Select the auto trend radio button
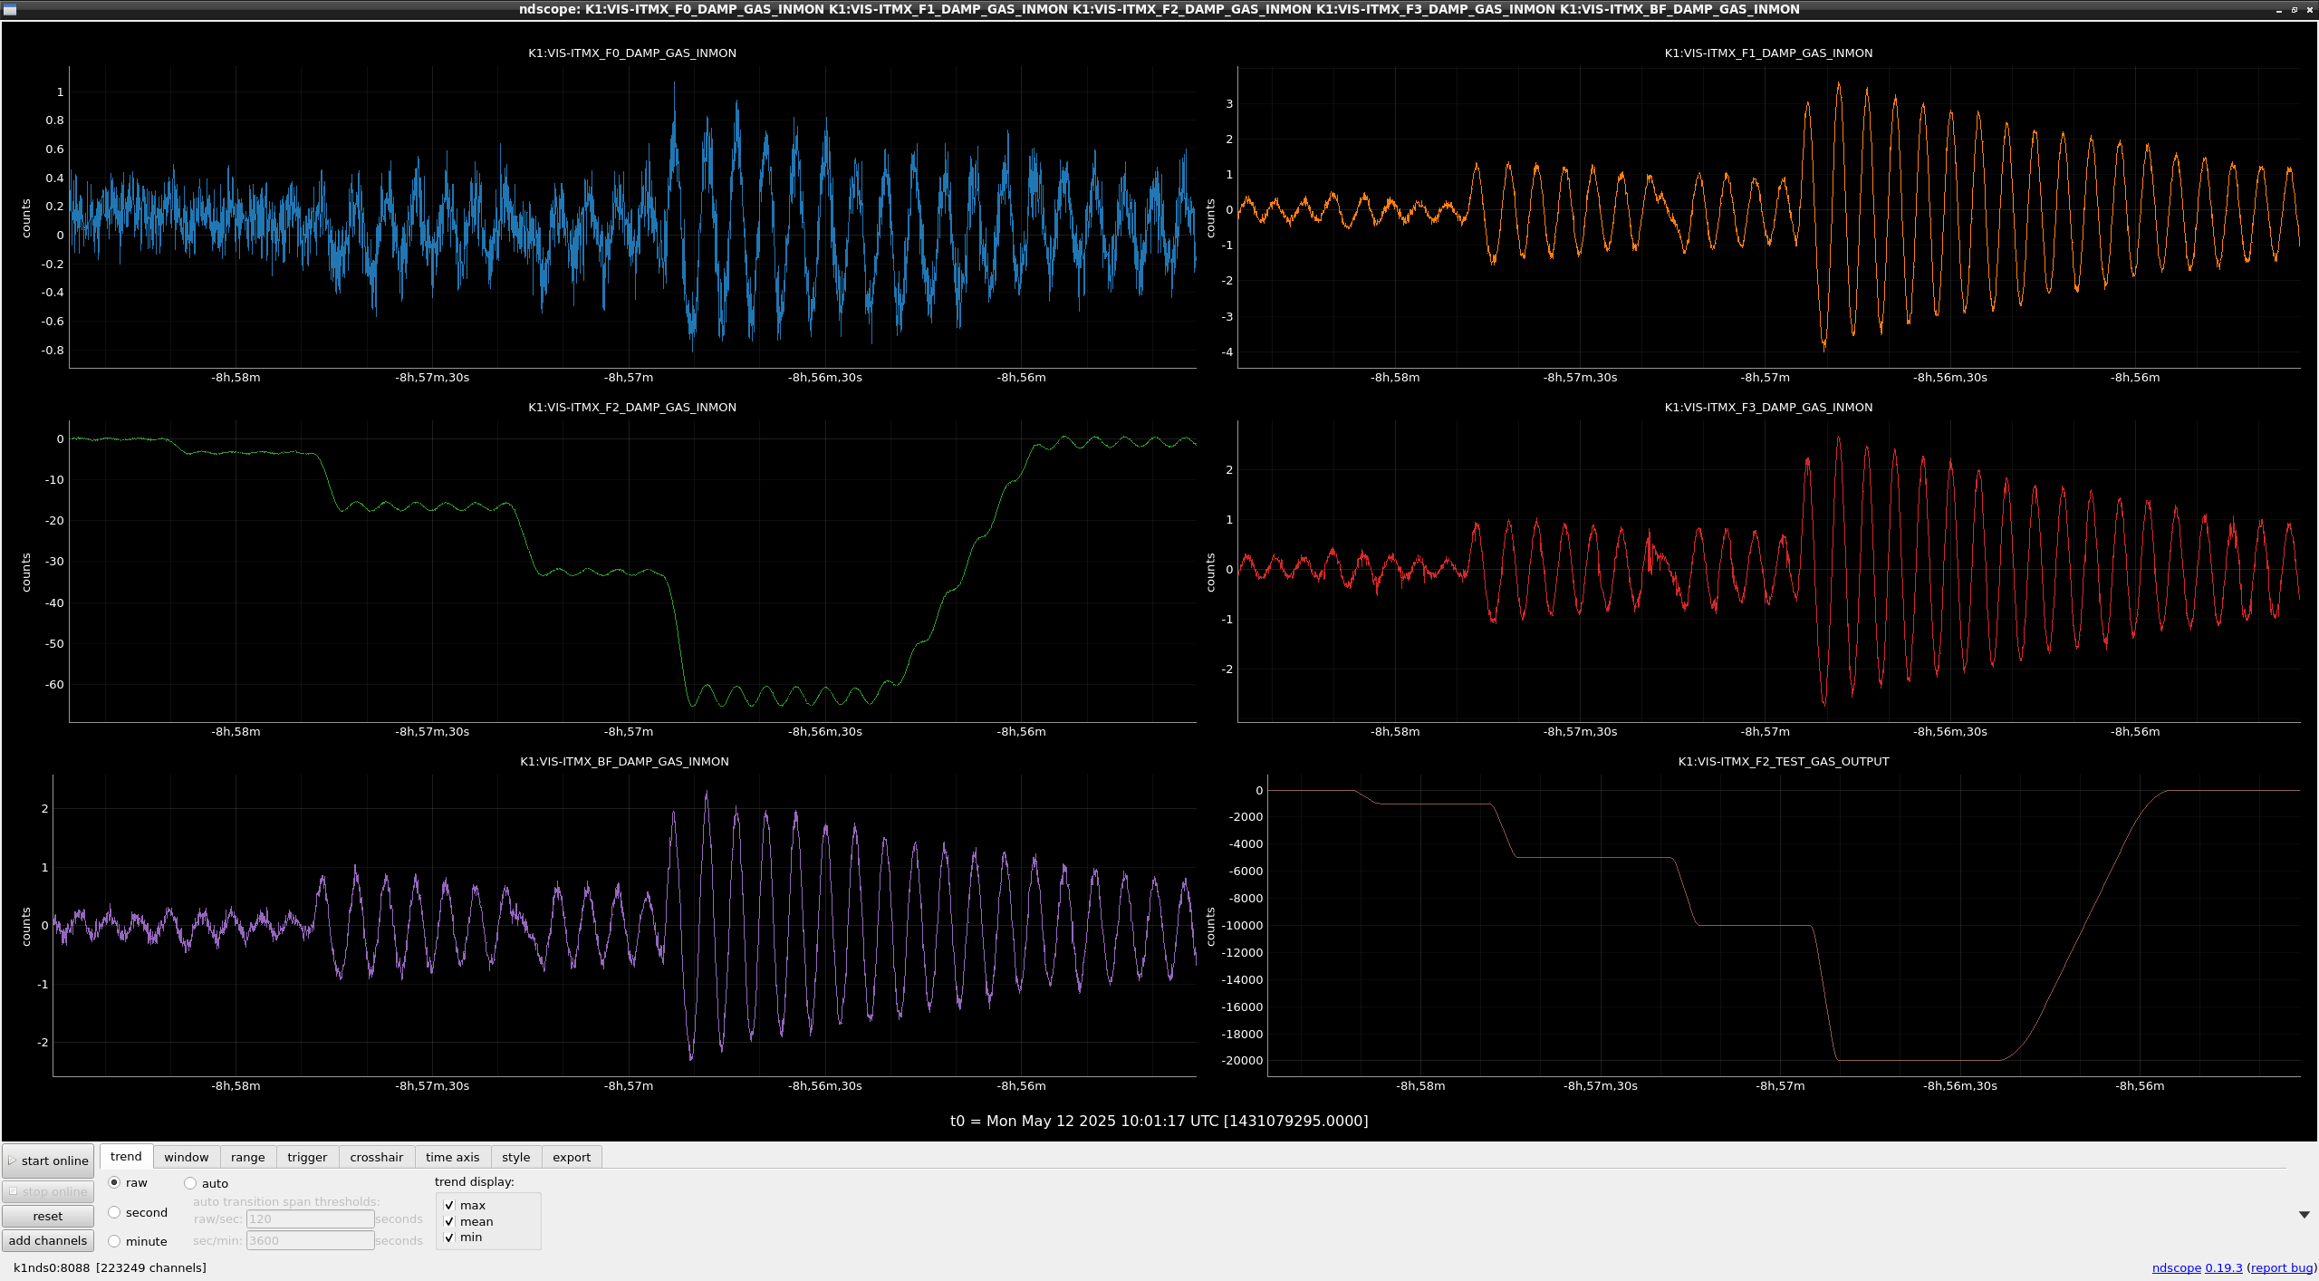The image size is (2319, 1281). click(190, 1183)
